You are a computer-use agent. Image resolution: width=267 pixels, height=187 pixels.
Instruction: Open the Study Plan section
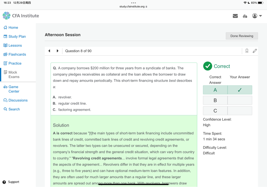pos(17,37)
